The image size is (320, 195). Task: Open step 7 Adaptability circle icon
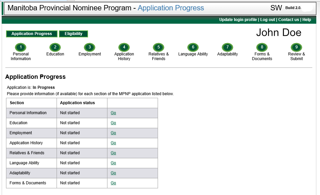click(228, 47)
